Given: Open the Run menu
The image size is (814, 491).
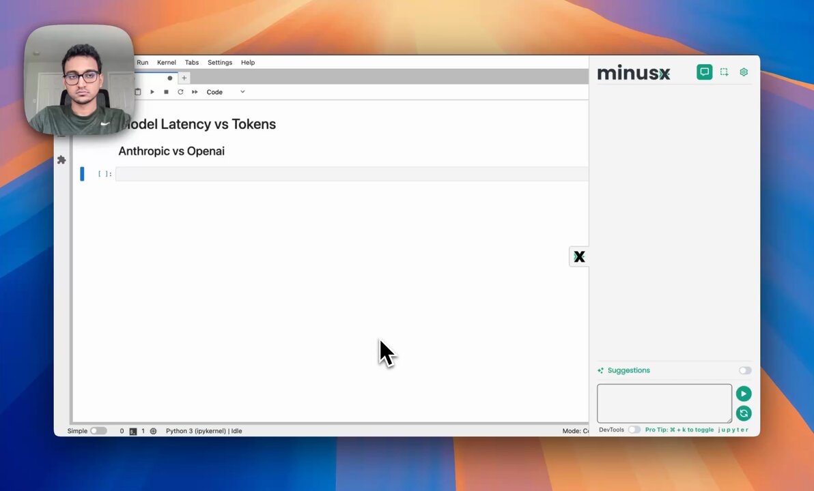Looking at the screenshot, I should click(x=142, y=62).
